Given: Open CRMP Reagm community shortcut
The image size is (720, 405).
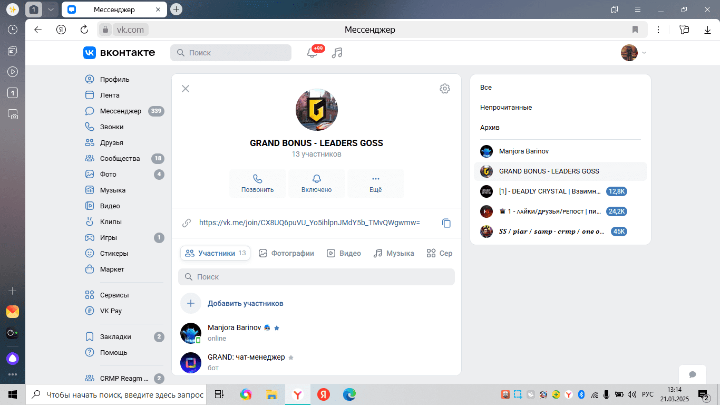Looking at the screenshot, I should click(x=124, y=379).
